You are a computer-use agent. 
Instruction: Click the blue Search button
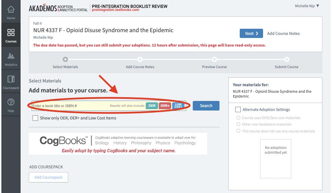pyautogui.click(x=206, y=106)
